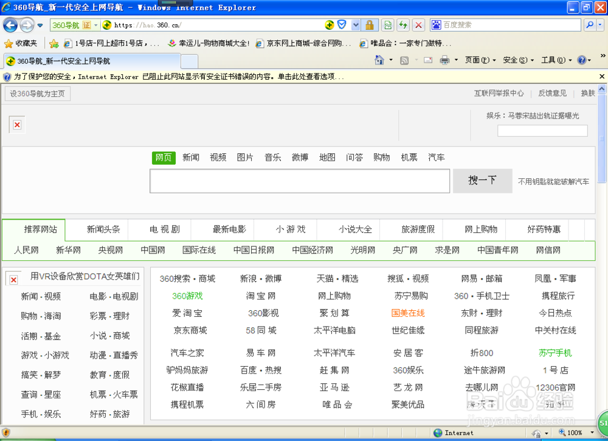The image size is (608, 441).
Task: Open the 1号店 favorites bar bookmark
Action: coord(112,43)
